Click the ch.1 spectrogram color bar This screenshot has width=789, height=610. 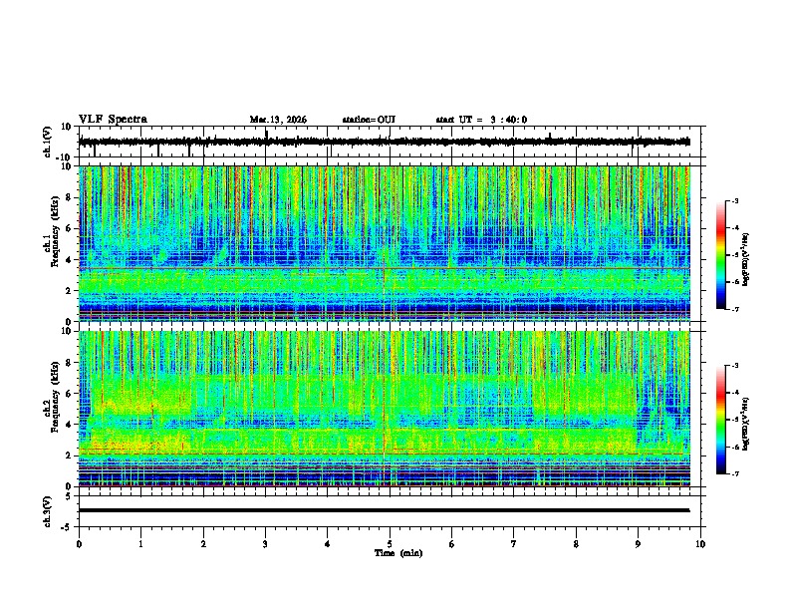click(721, 255)
